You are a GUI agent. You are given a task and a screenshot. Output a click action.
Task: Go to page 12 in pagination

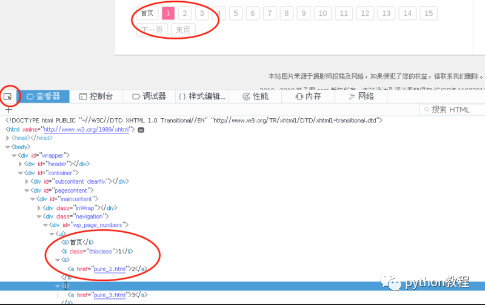click(365, 13)
